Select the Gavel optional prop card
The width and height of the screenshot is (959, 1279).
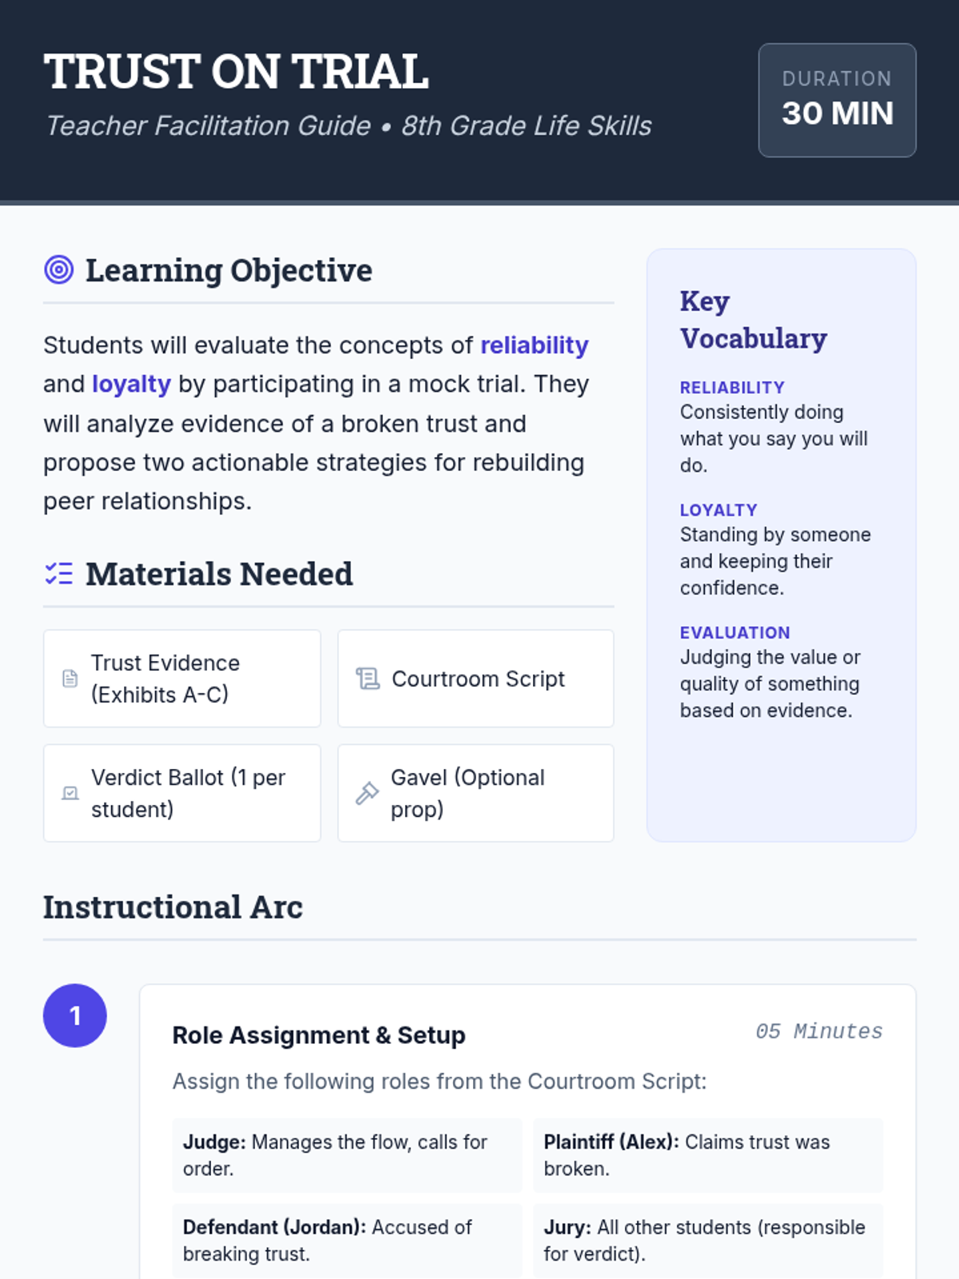[x=476, y=793]
